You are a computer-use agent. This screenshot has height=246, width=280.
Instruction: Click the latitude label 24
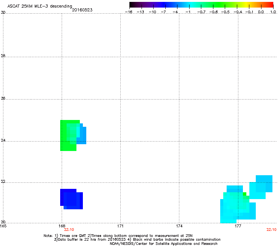[3, 140]
